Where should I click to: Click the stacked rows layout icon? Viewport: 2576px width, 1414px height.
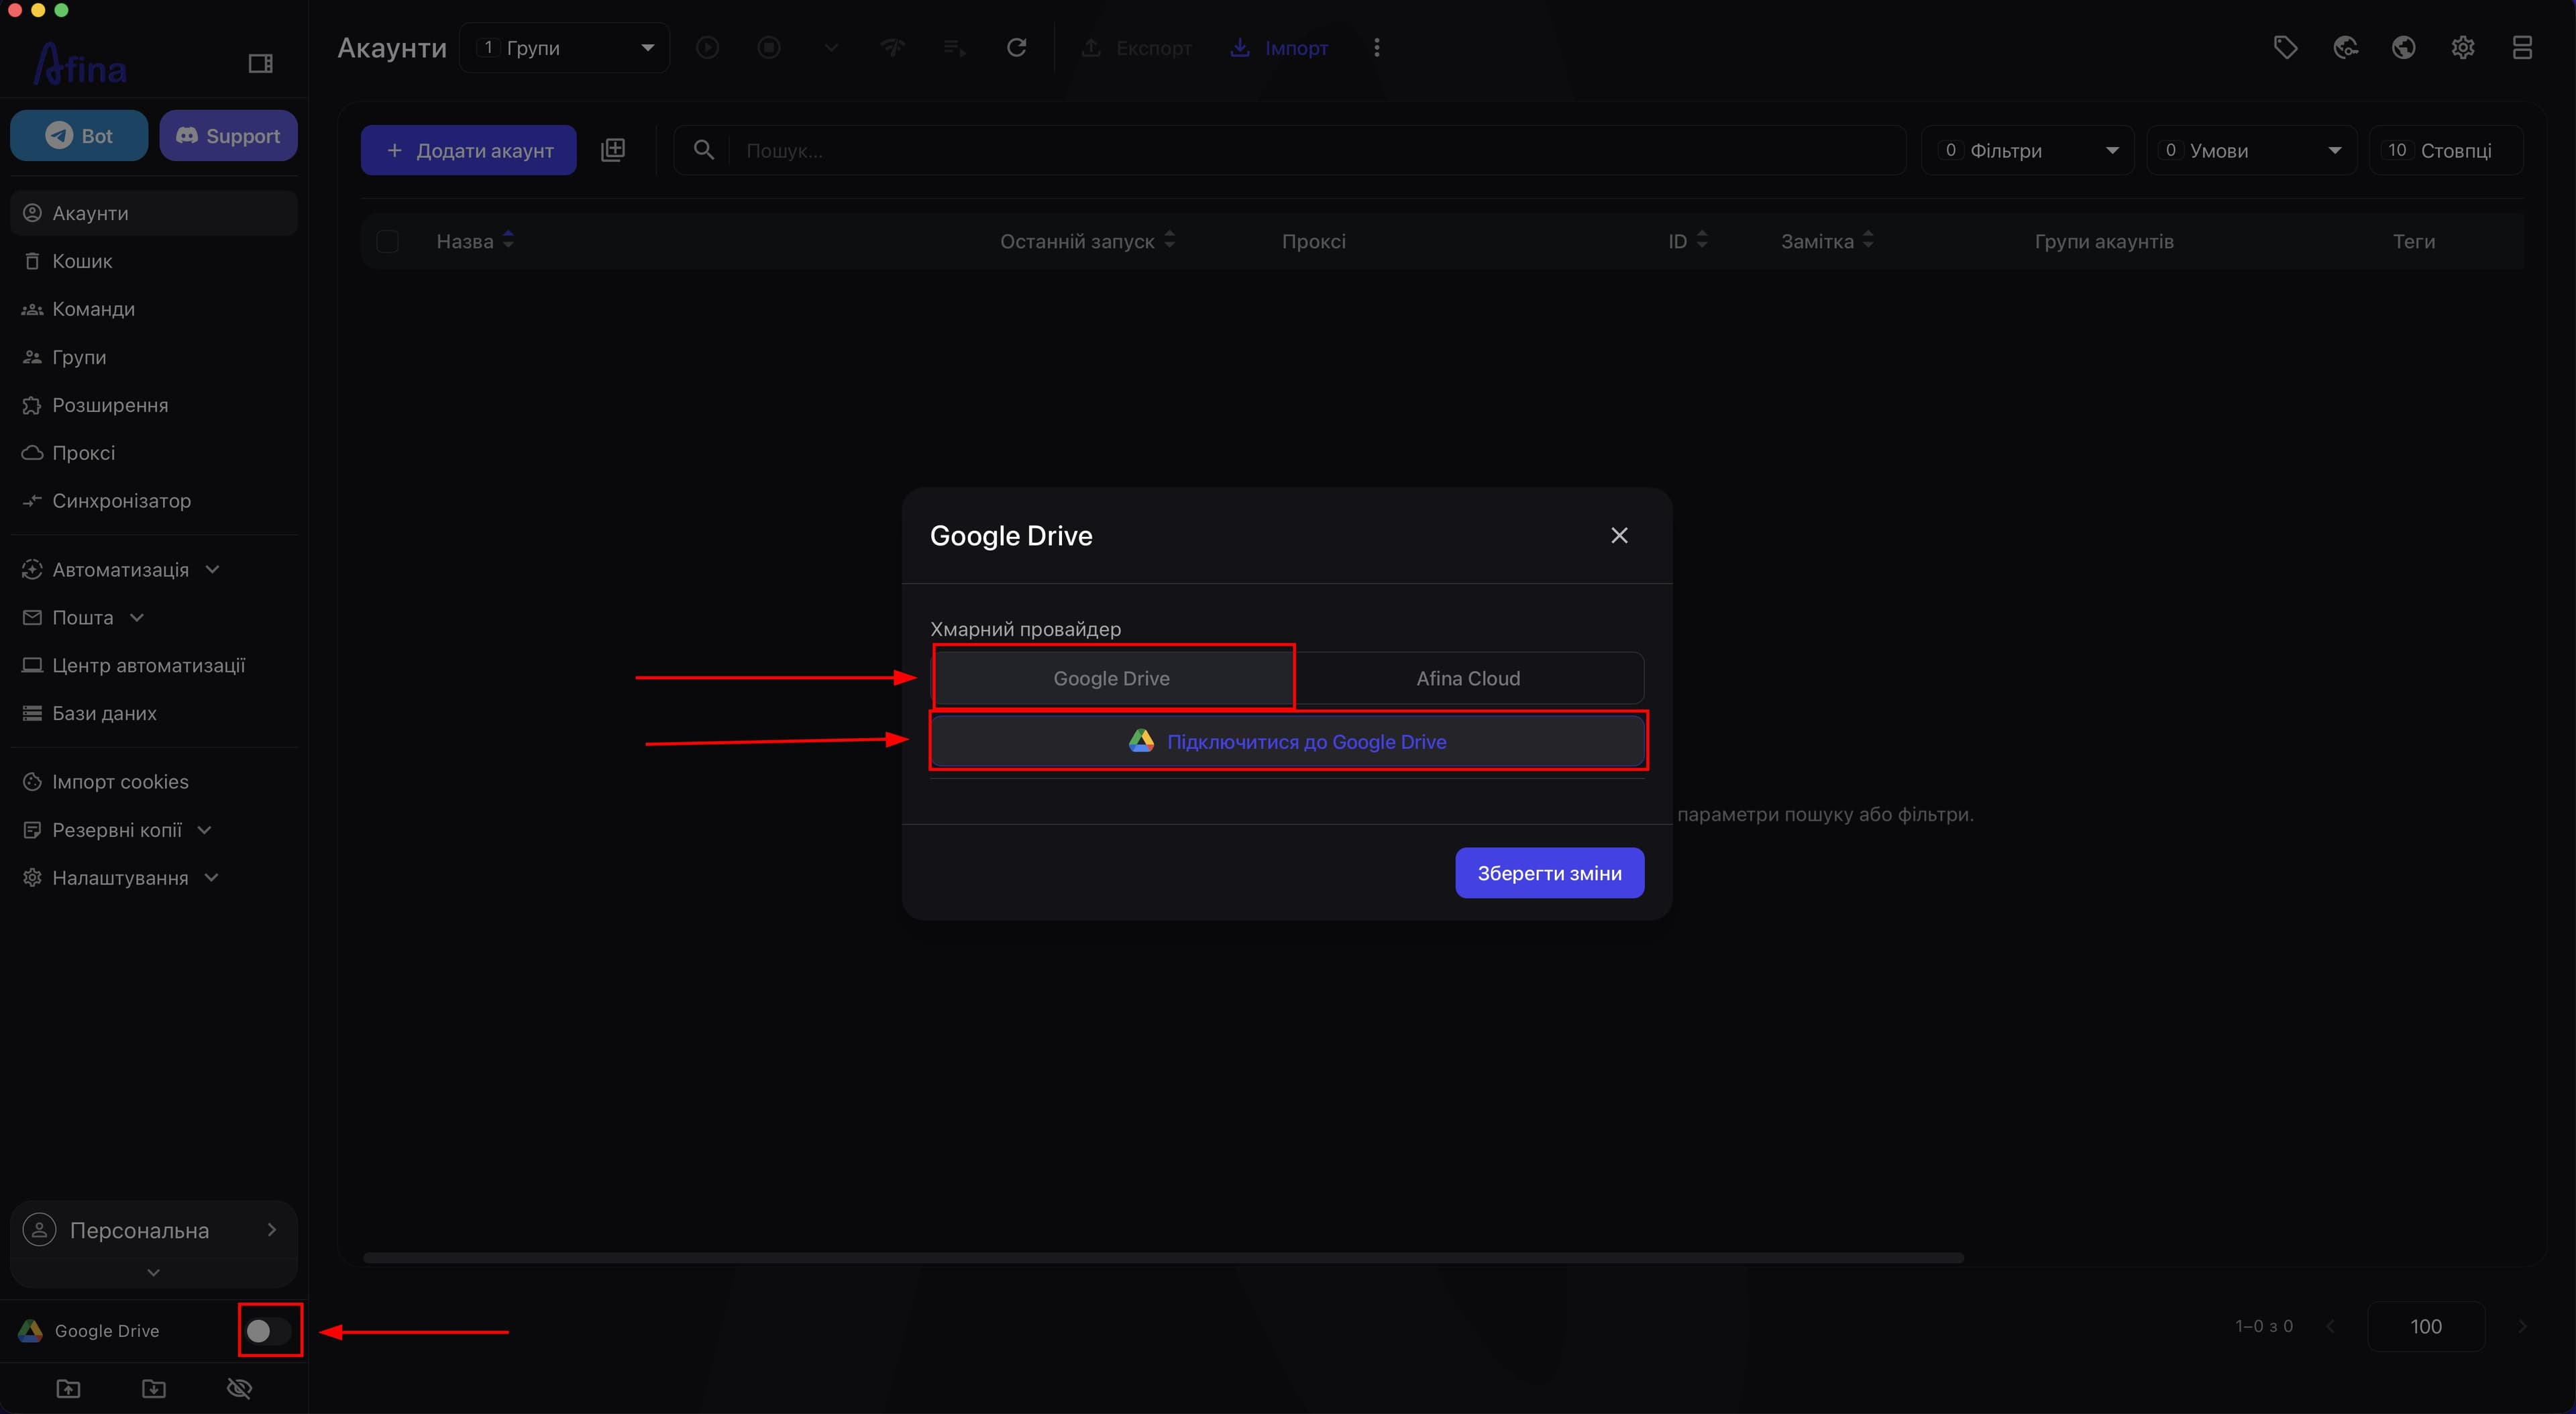click(x=2522, y=47)
